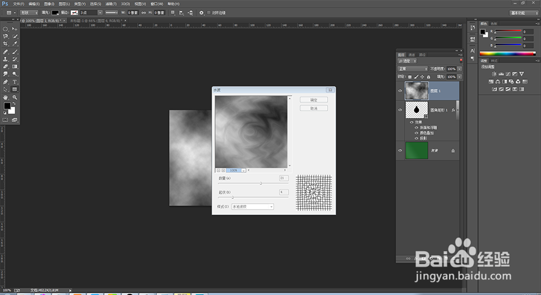The height and width of the screenshot is (295, 541).
Task: Switch to the 路径 paths tab
Action: [x=423, y=55]
